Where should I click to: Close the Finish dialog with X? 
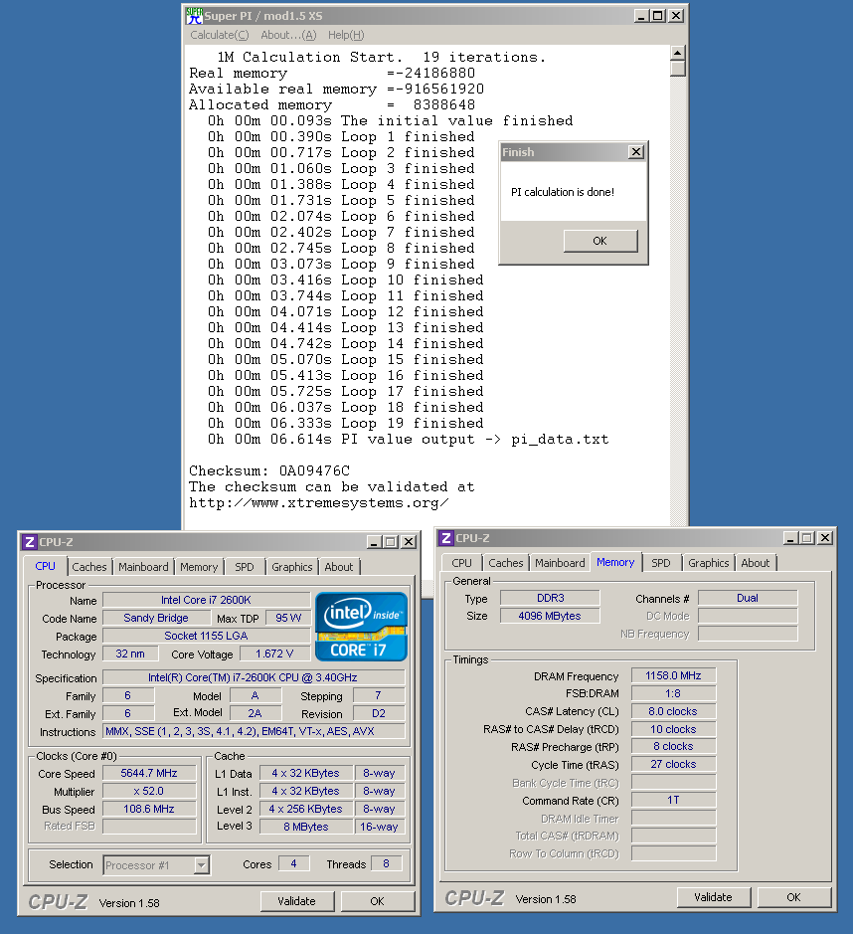point(635,152)
